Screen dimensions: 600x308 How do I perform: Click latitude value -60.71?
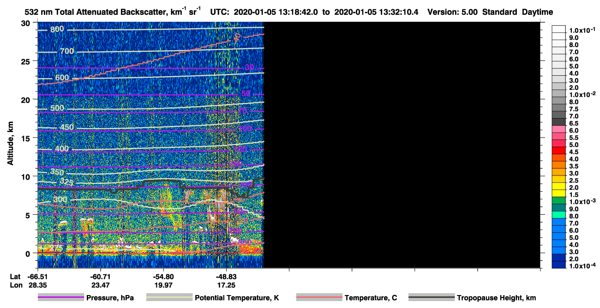point(100,276)
